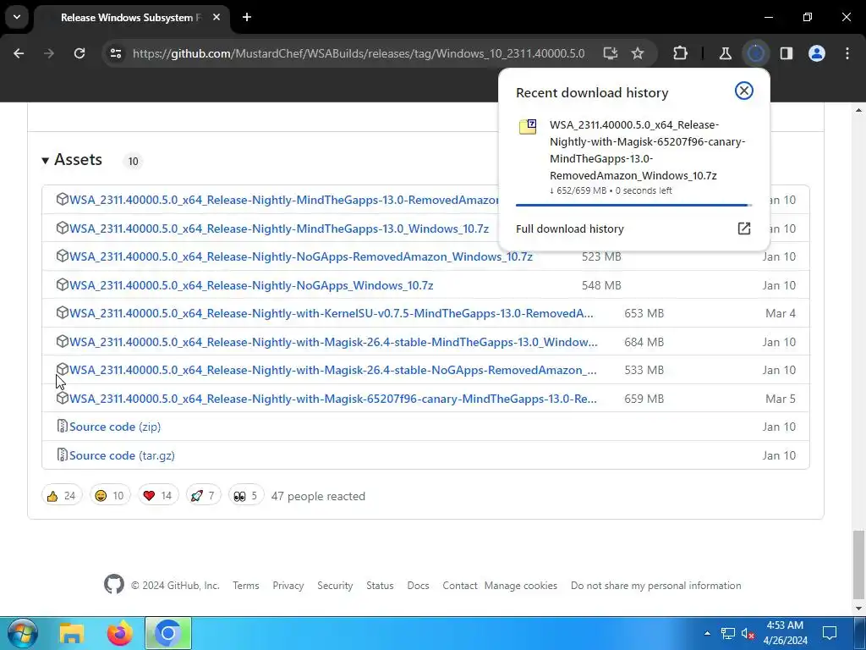Download Source code (tar.gz)
The width and height of the screenshot is (866, 650).
122,455
